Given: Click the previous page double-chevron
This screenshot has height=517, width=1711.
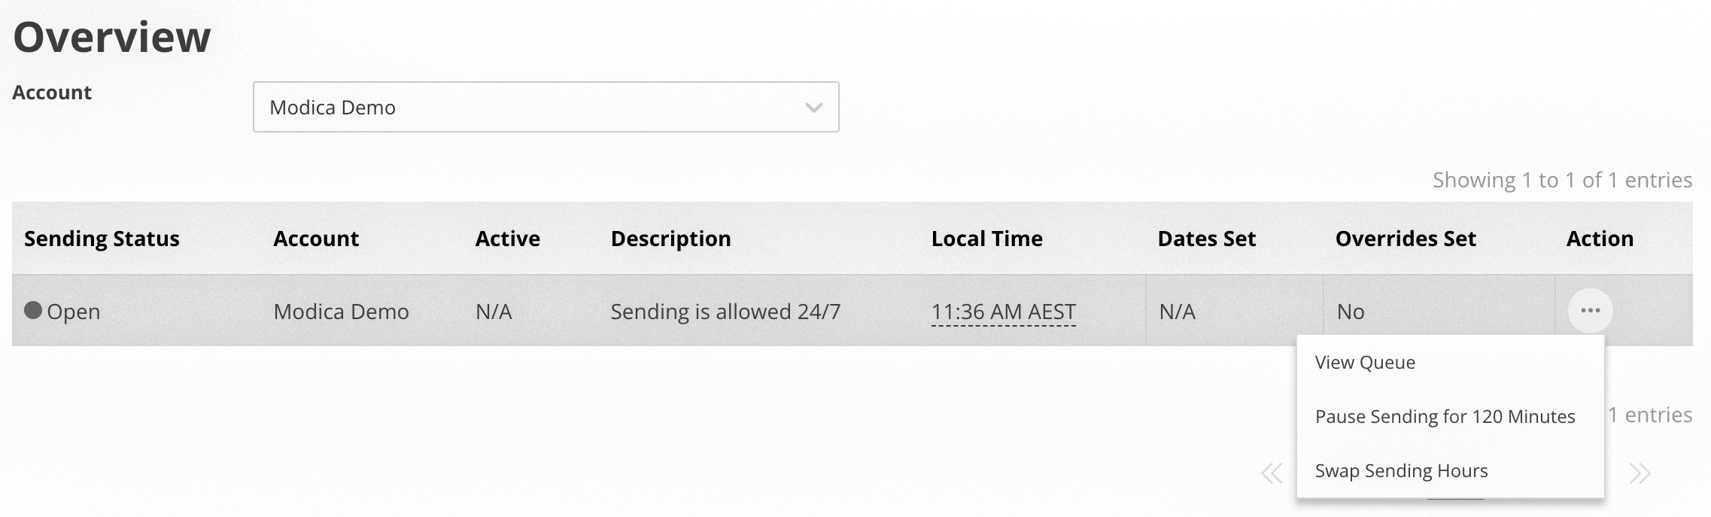Looking at the screenshot, I should [x=1272, y=472].
